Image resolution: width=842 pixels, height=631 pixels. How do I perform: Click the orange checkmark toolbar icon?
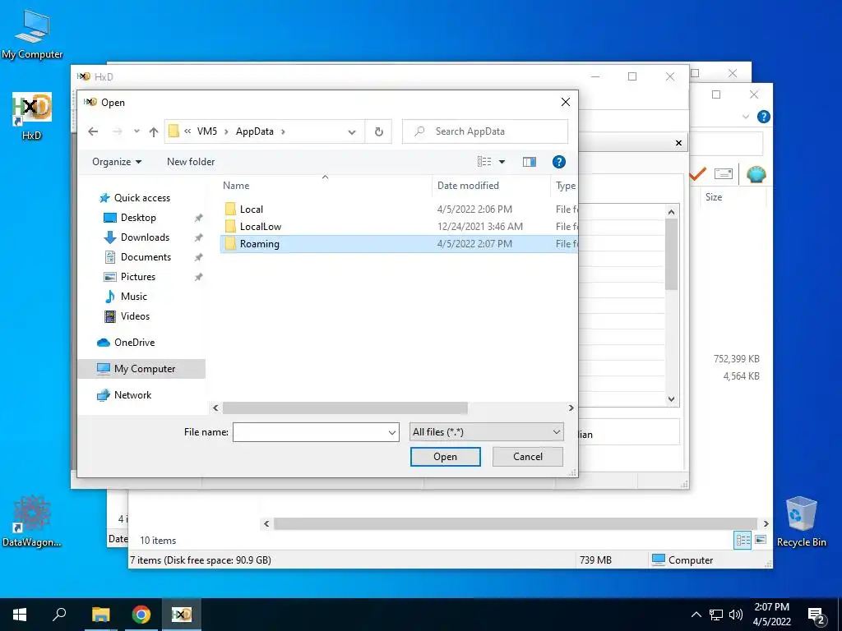pyautogui.click(x=697, y=174)
